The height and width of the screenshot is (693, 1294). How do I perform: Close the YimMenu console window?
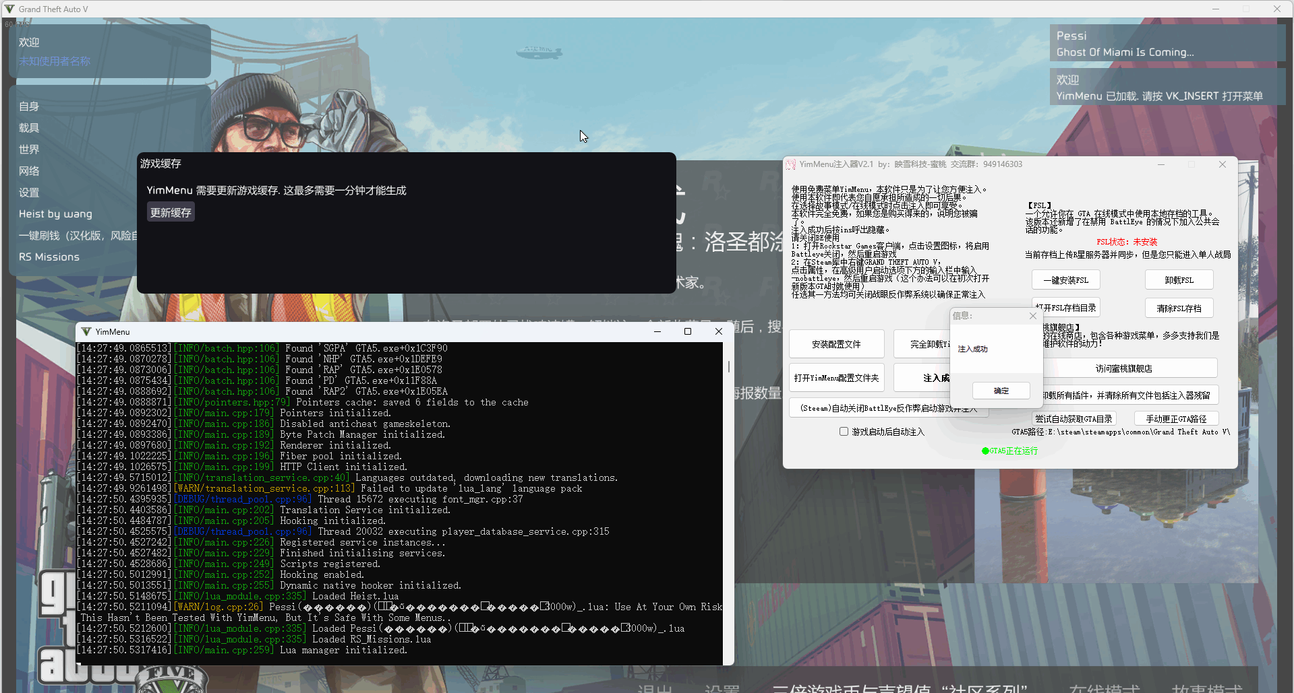(x=719, y=331)
